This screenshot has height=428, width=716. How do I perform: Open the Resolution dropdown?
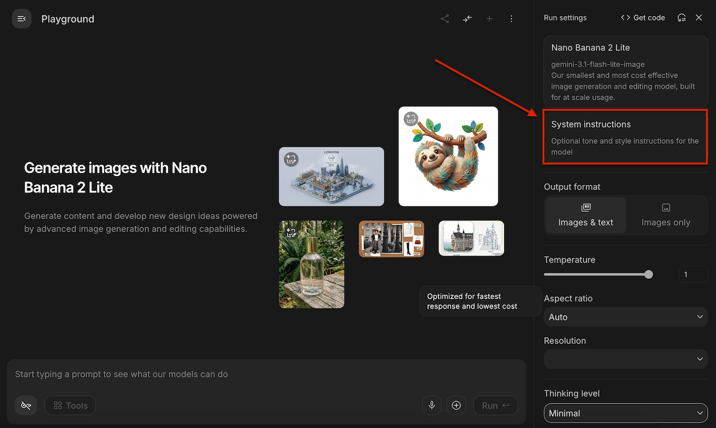(x=626, y=359)
